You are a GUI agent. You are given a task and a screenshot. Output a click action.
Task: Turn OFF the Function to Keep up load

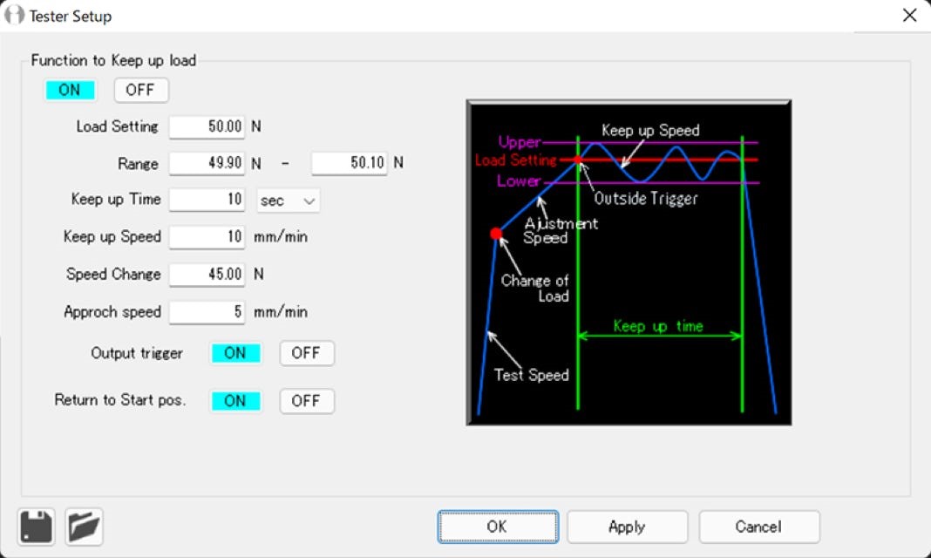tap(140, 90)
